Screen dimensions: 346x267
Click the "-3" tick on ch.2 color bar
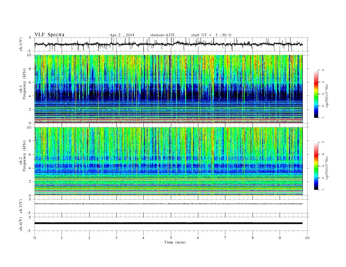tap(322, 142)
